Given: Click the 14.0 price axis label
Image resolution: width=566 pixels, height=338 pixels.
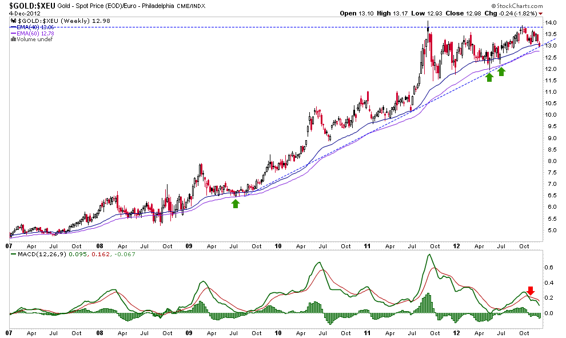Looking at the screenshot, I should [x=550, y=23].
